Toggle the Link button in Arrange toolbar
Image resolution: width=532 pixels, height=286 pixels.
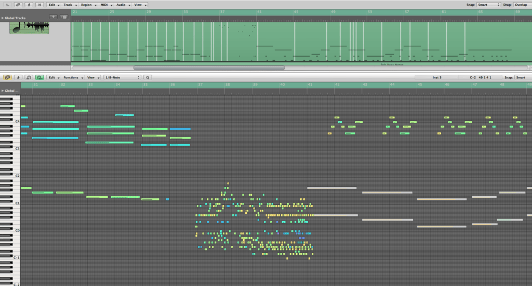18,5
